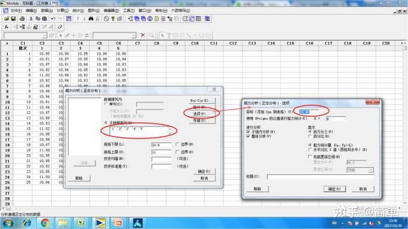The width and height of the screenshot is (408, 229).
Task: Click the 规格下限 lower spec input field
Action: tap(161, 144)
